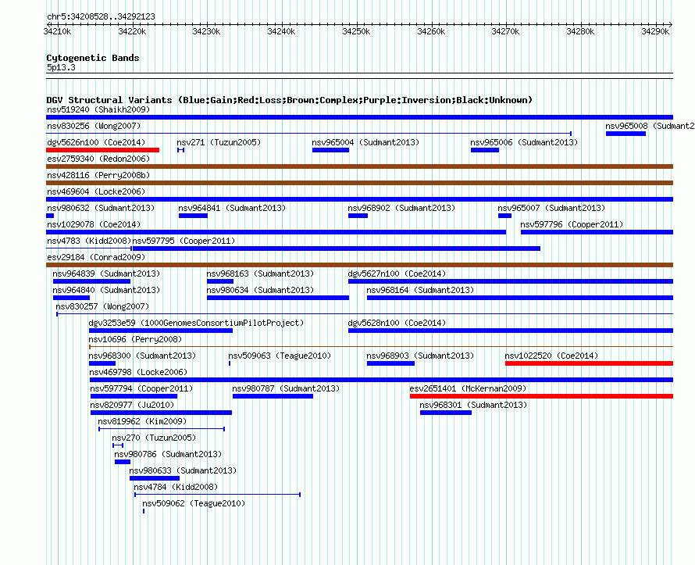Open nsv980632 (Sudmant2013) label
Image resolution: width=695 pixels, height=565 pixels.
click(x=101, y=208)
